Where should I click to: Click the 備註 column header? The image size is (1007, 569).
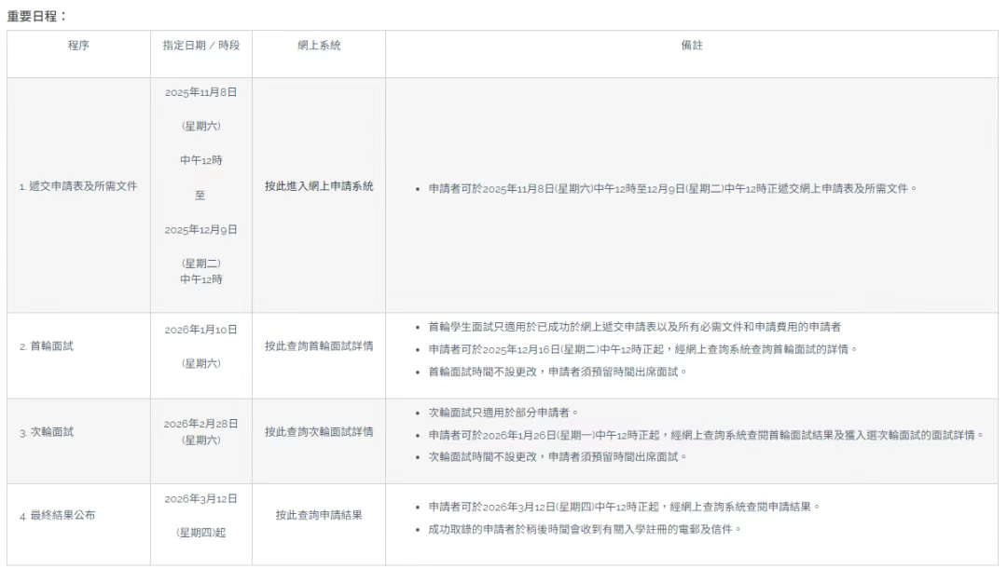[x=692, y=46]
